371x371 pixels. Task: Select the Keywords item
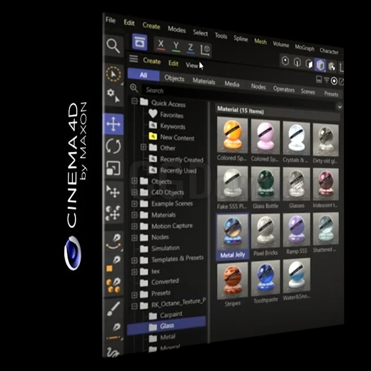(x=167, y=125)
